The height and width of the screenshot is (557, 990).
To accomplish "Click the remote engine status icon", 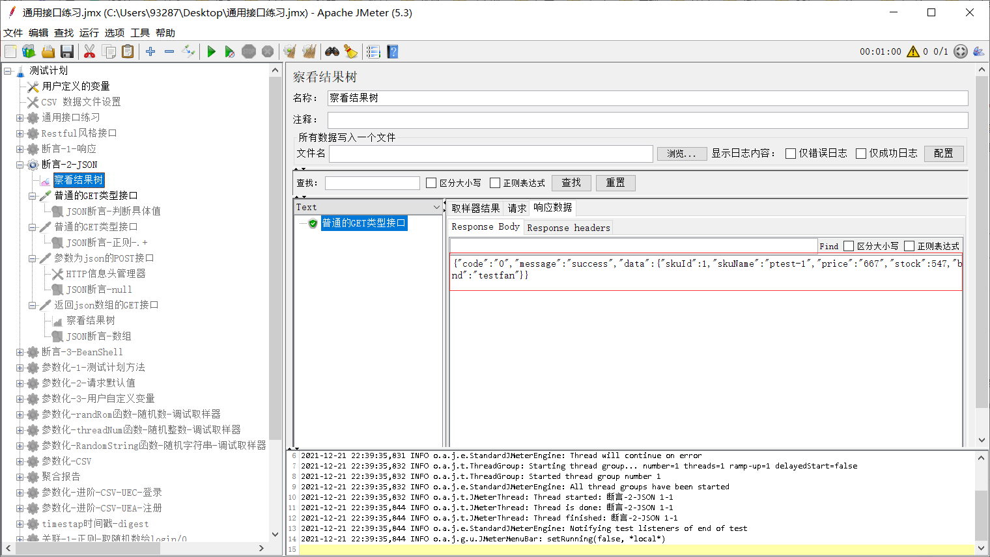I will (961, 51).
